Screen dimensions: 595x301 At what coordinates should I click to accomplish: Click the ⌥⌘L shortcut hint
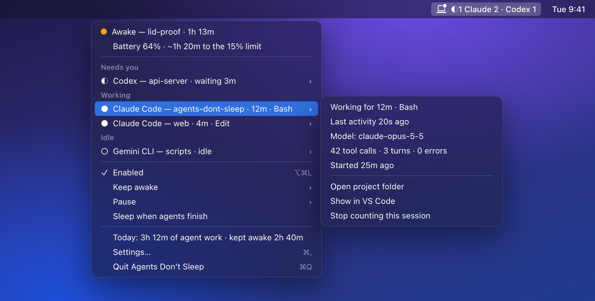pos(303,173)
